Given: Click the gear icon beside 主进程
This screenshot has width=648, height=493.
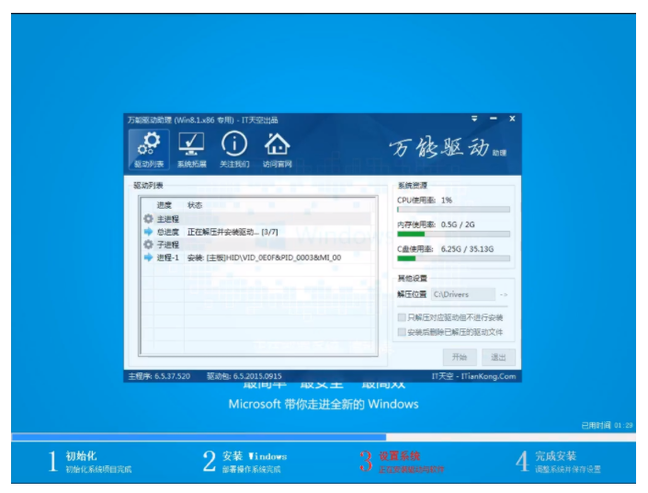Looking at the screenshot, I should coord(148,218).
